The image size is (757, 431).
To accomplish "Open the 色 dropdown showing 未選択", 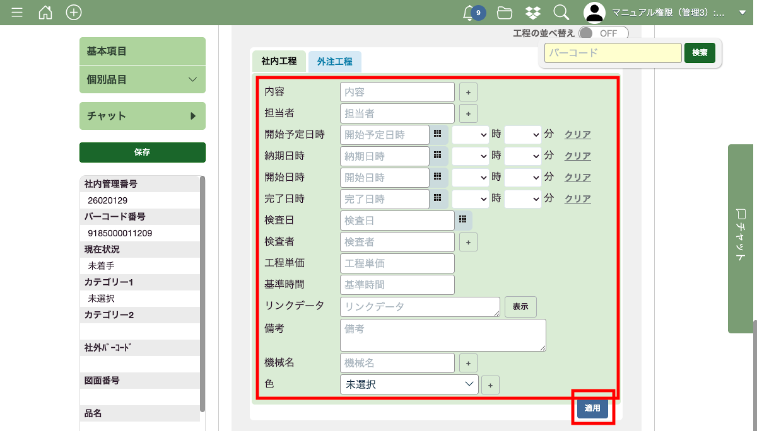I will click(409, 384).
